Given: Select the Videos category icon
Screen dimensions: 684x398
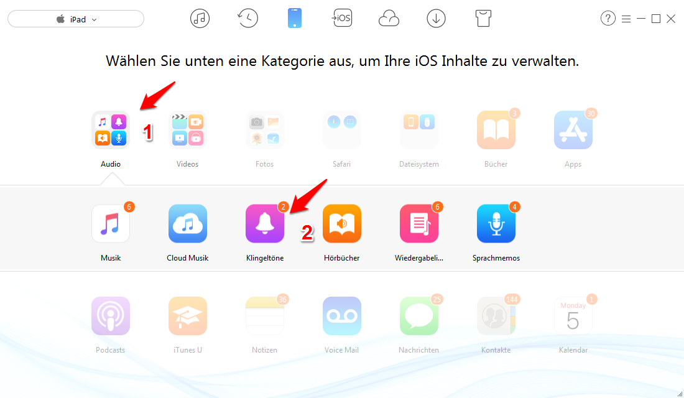Looking at the screenshot, I should [x=188, y=130].
